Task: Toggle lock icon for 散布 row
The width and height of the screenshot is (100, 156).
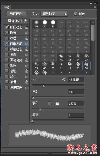Action: (27, 33)
